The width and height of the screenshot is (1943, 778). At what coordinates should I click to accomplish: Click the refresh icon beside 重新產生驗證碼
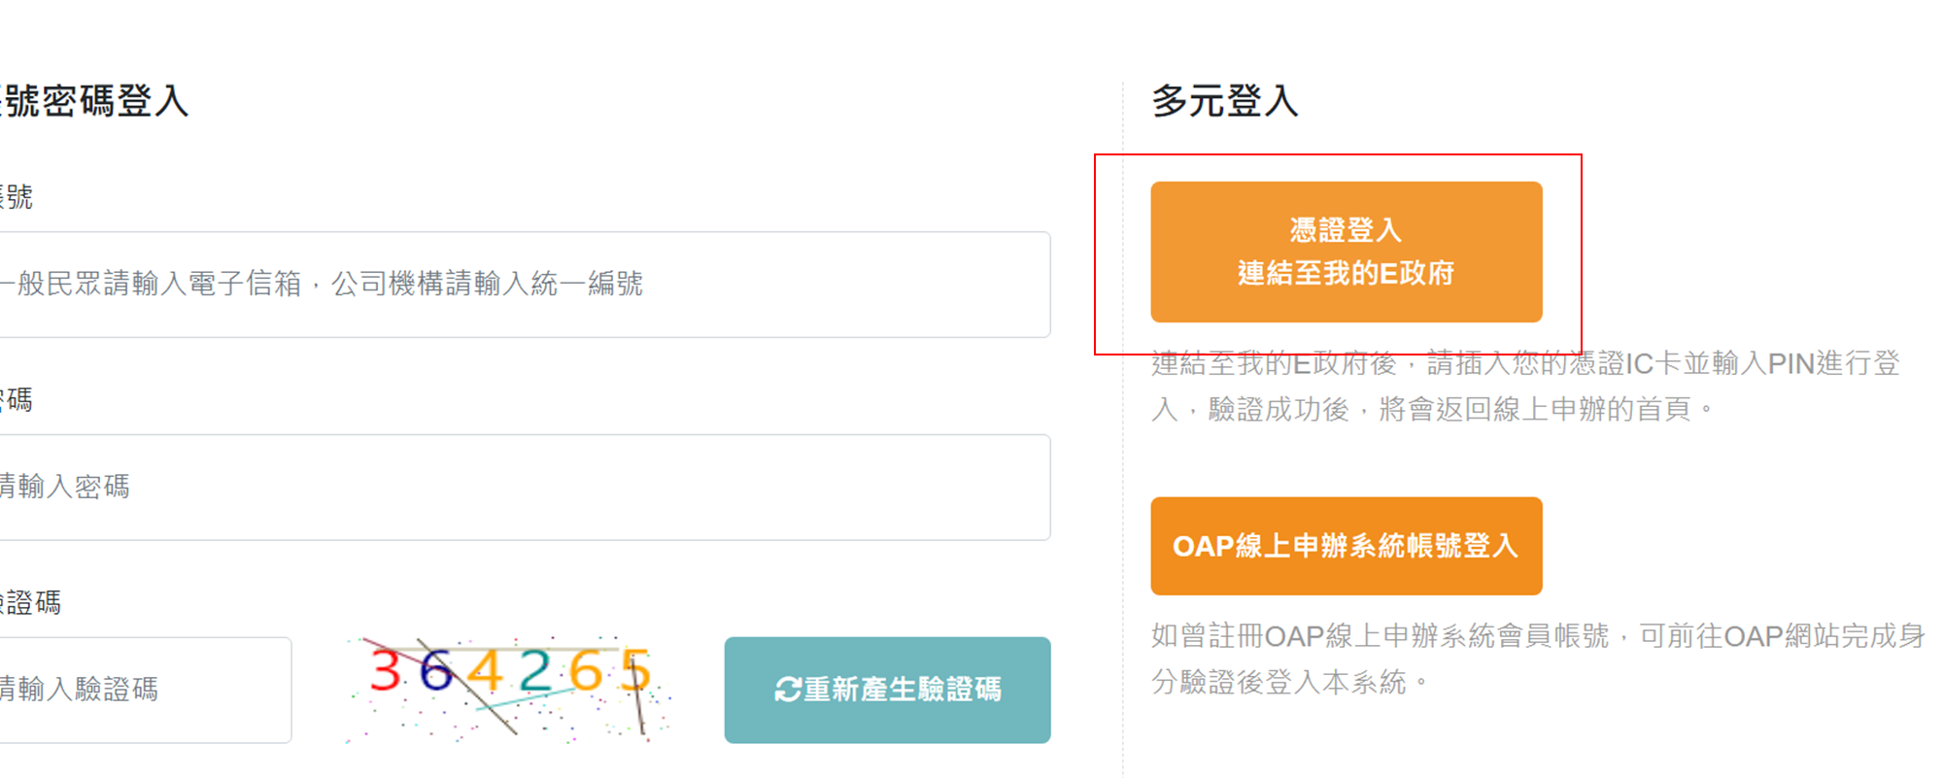(x=787, y=690)
